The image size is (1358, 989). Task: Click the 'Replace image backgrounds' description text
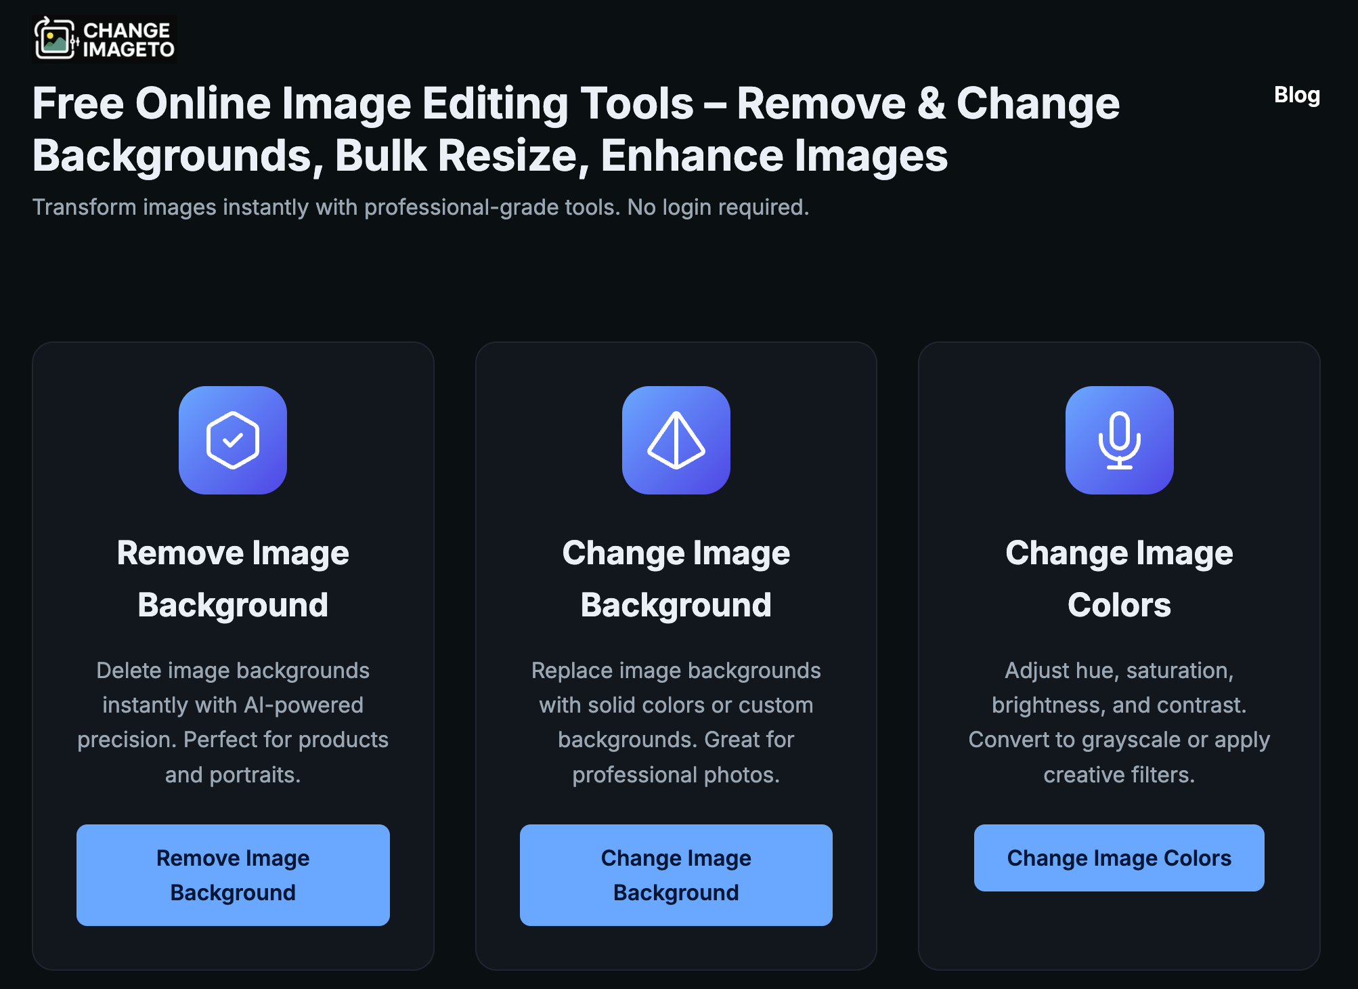tap(676, 721)
